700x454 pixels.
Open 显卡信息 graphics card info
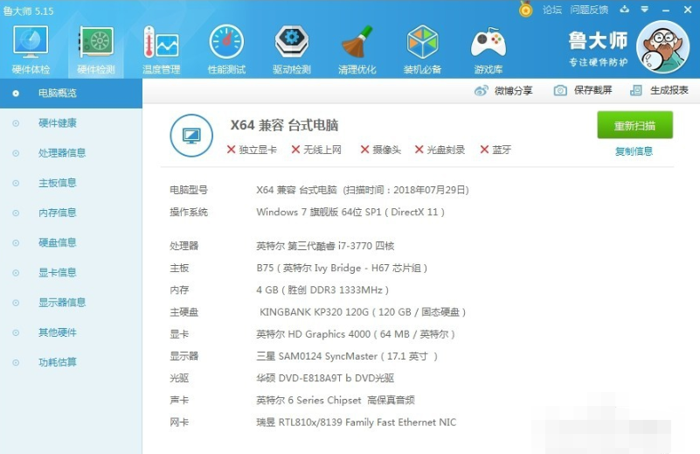(58, 273)
